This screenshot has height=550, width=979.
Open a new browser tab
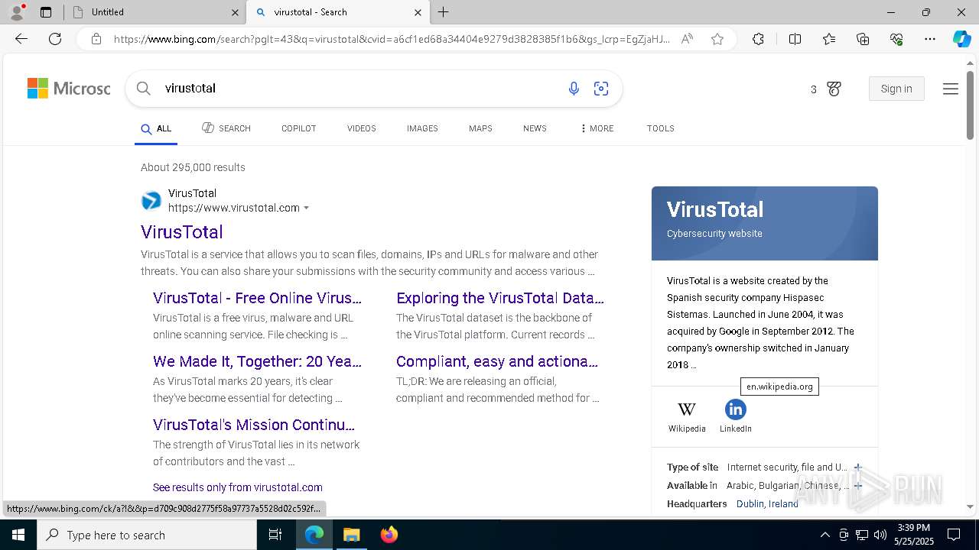point(444,12)
